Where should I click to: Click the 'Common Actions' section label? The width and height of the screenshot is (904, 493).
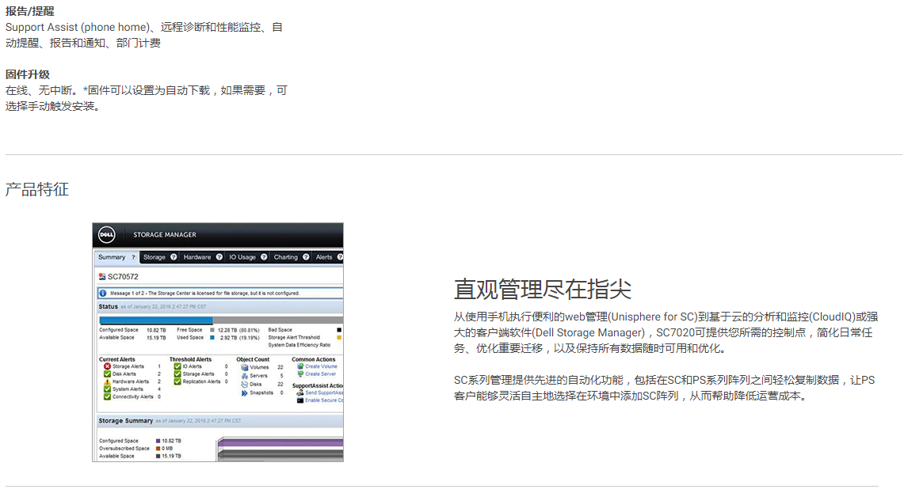coord(314,359)
